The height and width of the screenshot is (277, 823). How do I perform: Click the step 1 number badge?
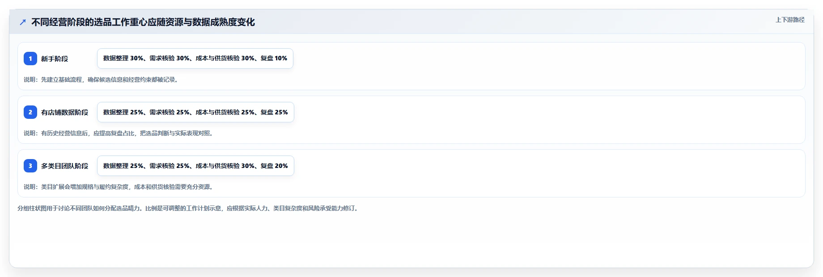coord(30,59)
